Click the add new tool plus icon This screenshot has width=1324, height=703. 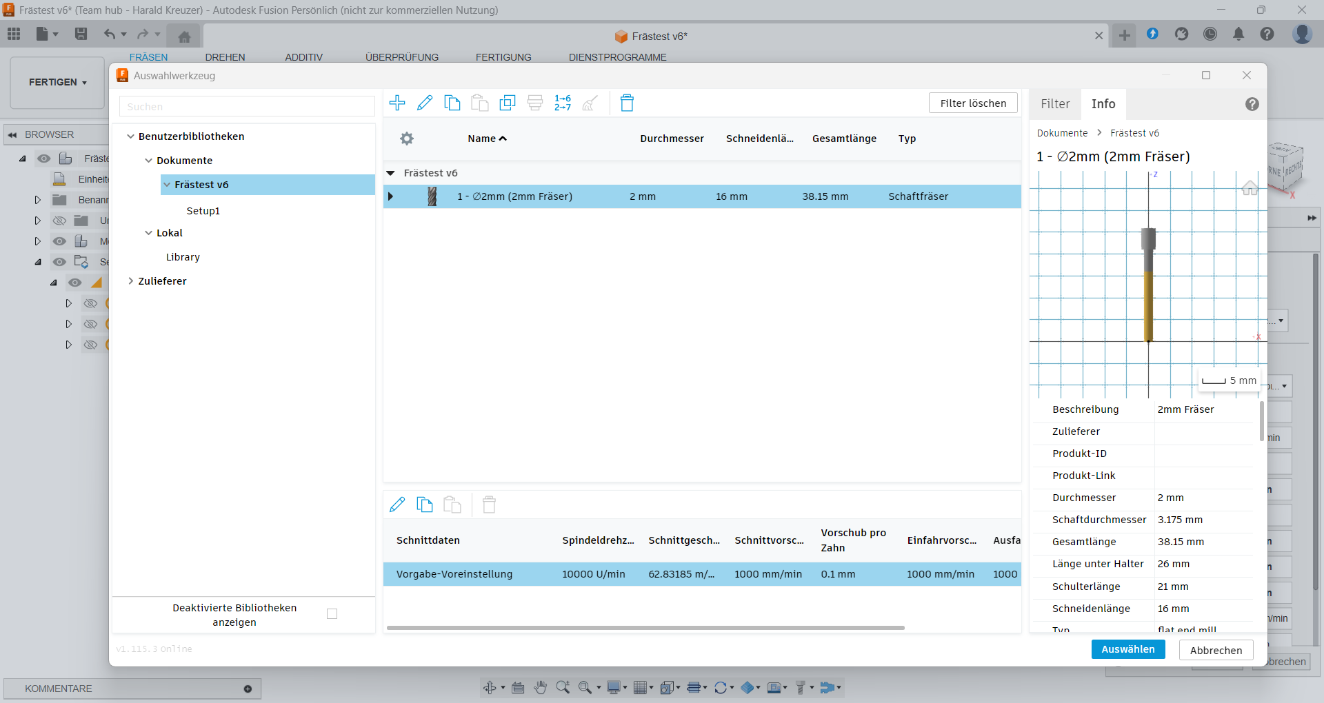397,103
